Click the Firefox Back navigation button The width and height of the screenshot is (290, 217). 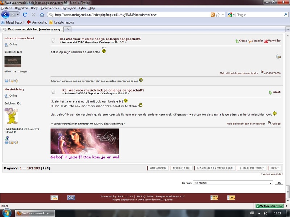tap(5, 15)
